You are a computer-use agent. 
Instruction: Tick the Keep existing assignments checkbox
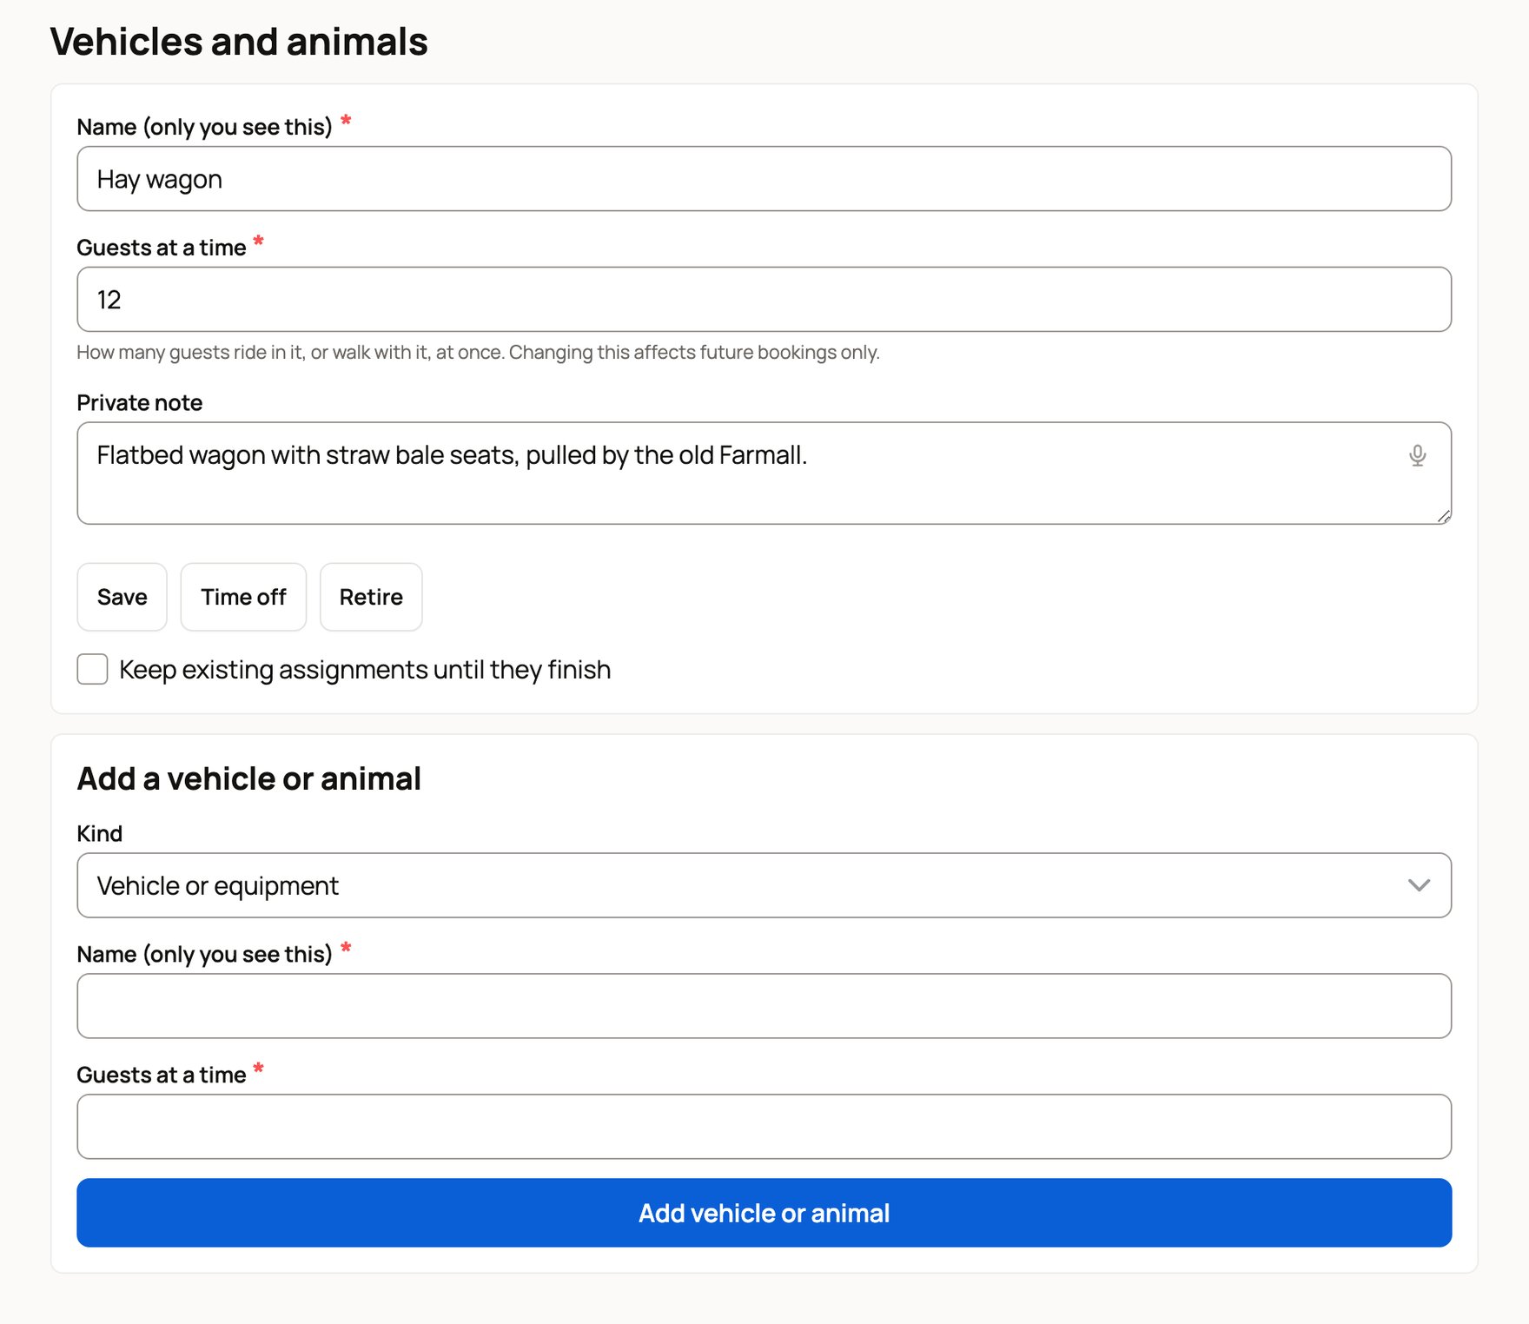pyautogui.click(x=92, y=669)
